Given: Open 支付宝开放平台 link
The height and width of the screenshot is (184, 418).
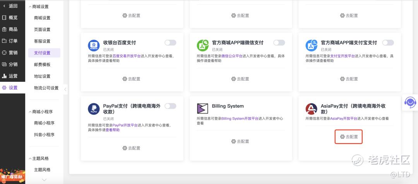Looking at the screenshot, I should pos(343,56).
